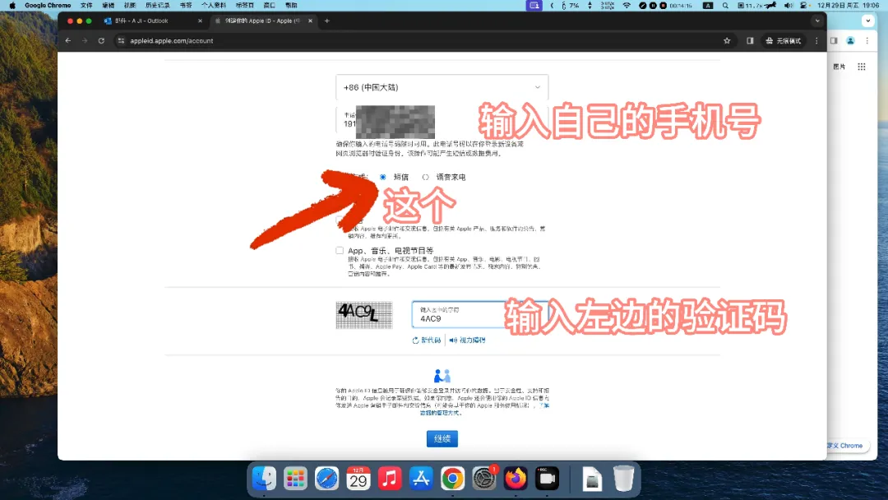The image size is (888, 500).
Task: Reload the page with the refresh icon
Action: coord(101,40)
